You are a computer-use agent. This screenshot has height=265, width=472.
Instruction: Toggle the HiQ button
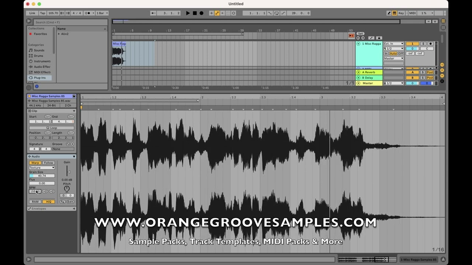point(48,202)
